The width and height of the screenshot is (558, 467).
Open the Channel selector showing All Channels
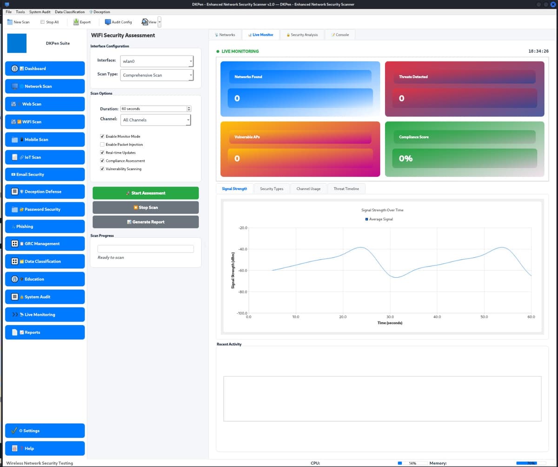pos(155,120)
